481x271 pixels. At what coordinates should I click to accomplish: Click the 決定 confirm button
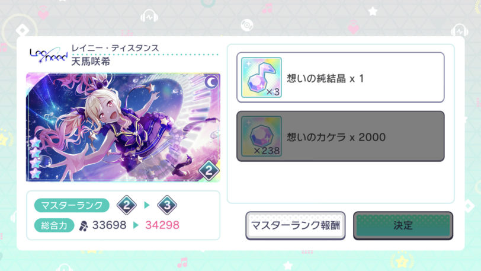(x=403, y=225)
